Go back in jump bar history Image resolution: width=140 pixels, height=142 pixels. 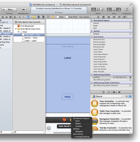point(19,17)
